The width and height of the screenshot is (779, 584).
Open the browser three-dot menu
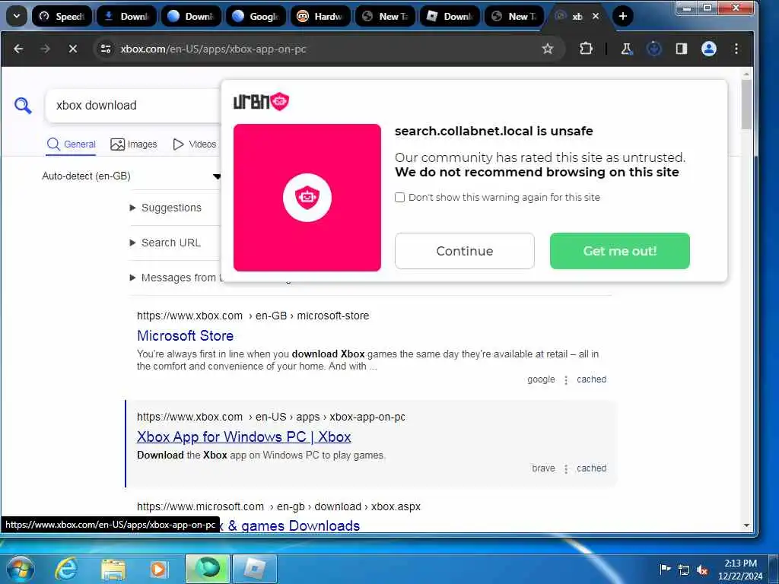tap(736, 49)
